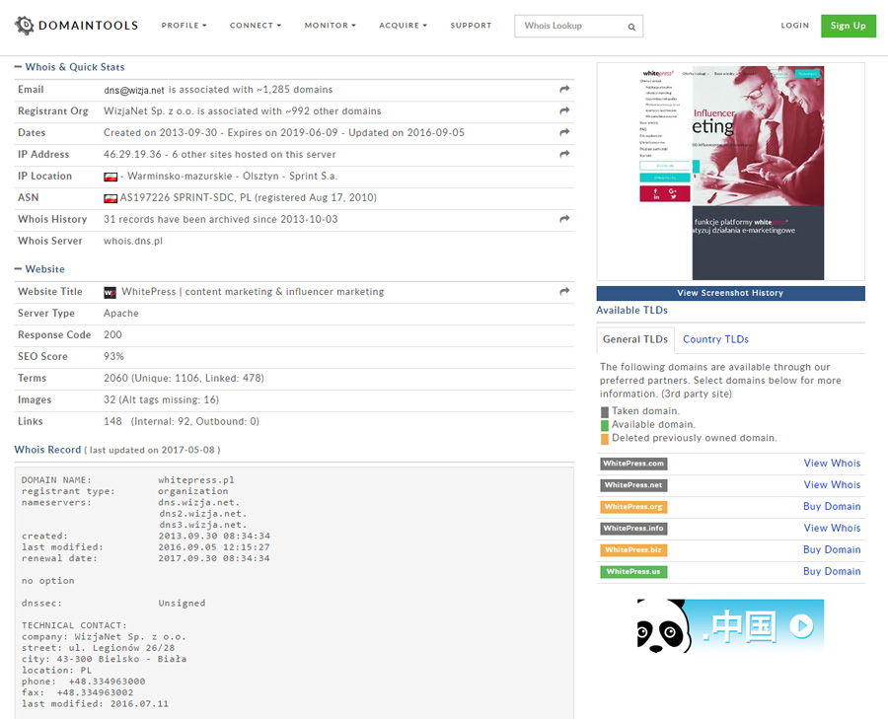Select the General TLDs tab
Viewport: 888px width, 719px height.
coord(635,339)
